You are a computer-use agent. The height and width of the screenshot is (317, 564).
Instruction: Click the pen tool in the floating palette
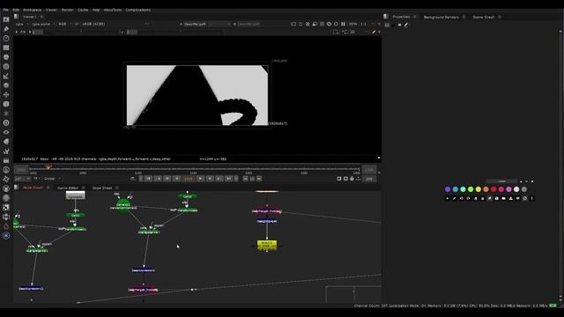[455, 198]
